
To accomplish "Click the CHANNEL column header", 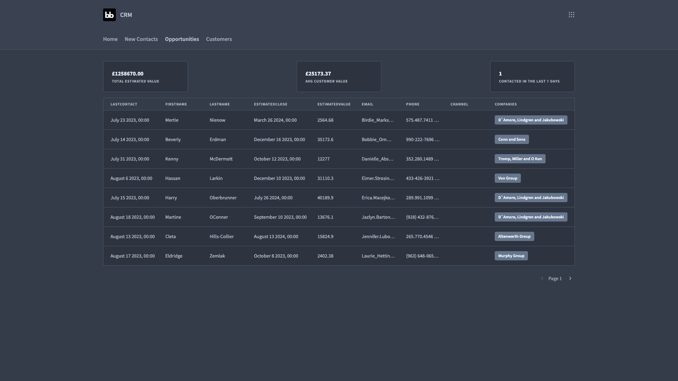I will [459, 104].
